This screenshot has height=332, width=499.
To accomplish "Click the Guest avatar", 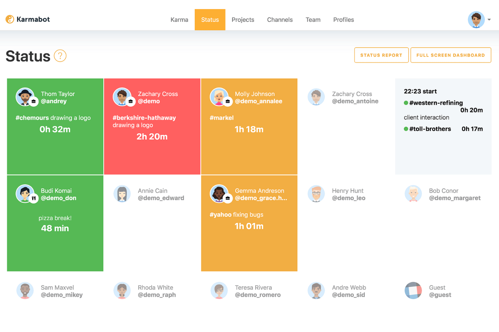I will [413, 291].
